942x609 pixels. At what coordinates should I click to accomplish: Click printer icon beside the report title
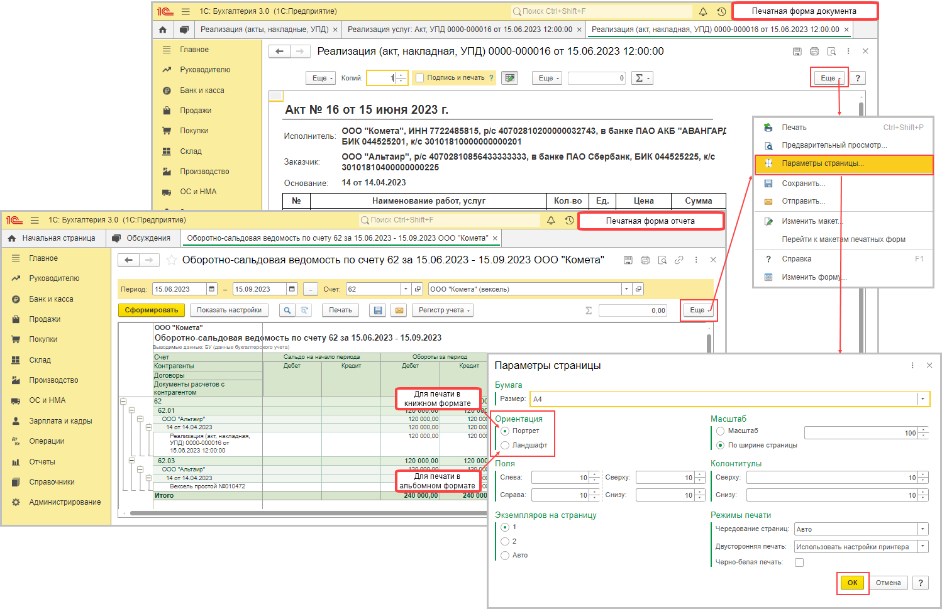[x=645, y=260]
